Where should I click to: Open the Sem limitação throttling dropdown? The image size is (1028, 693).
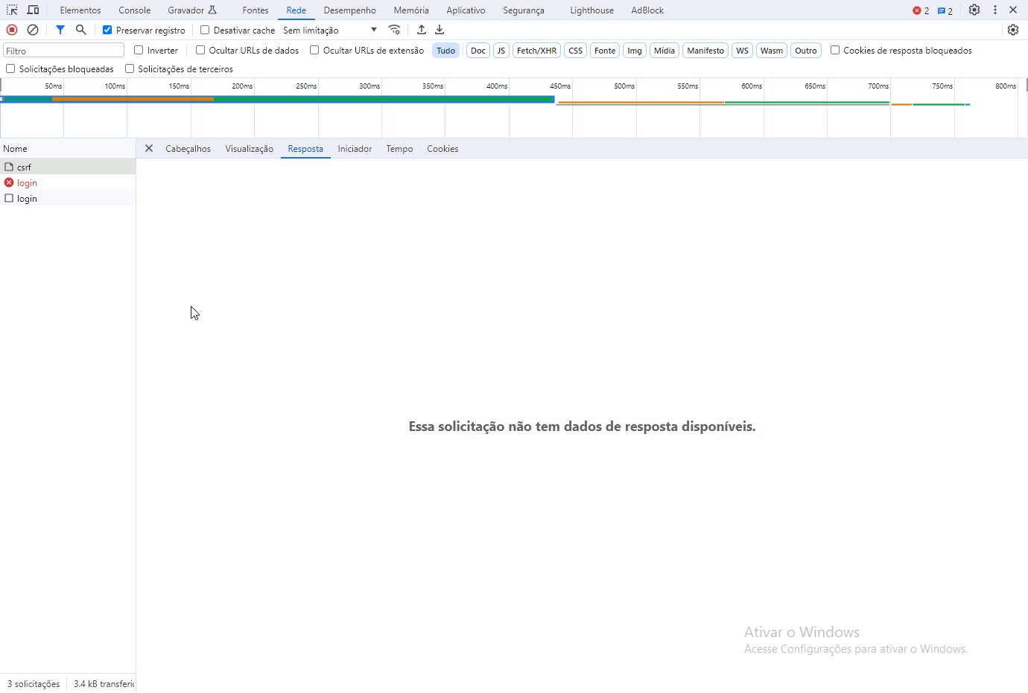click(330, 30)
